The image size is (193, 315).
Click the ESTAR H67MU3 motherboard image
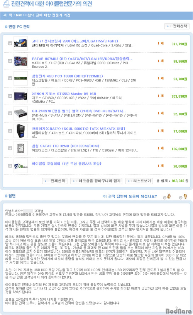tap(20, 61)
